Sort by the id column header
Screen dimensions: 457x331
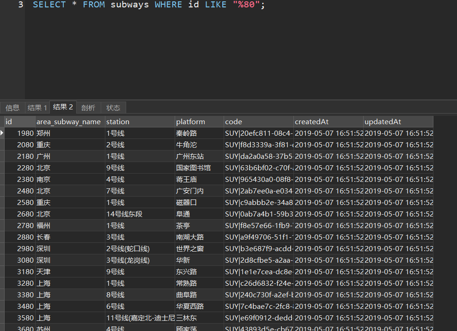pos(20,122)
